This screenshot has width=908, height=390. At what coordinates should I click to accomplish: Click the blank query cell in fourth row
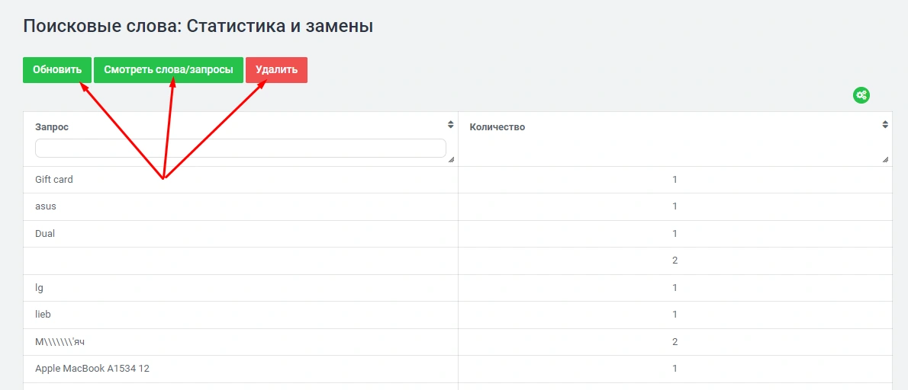click(240, 261)
